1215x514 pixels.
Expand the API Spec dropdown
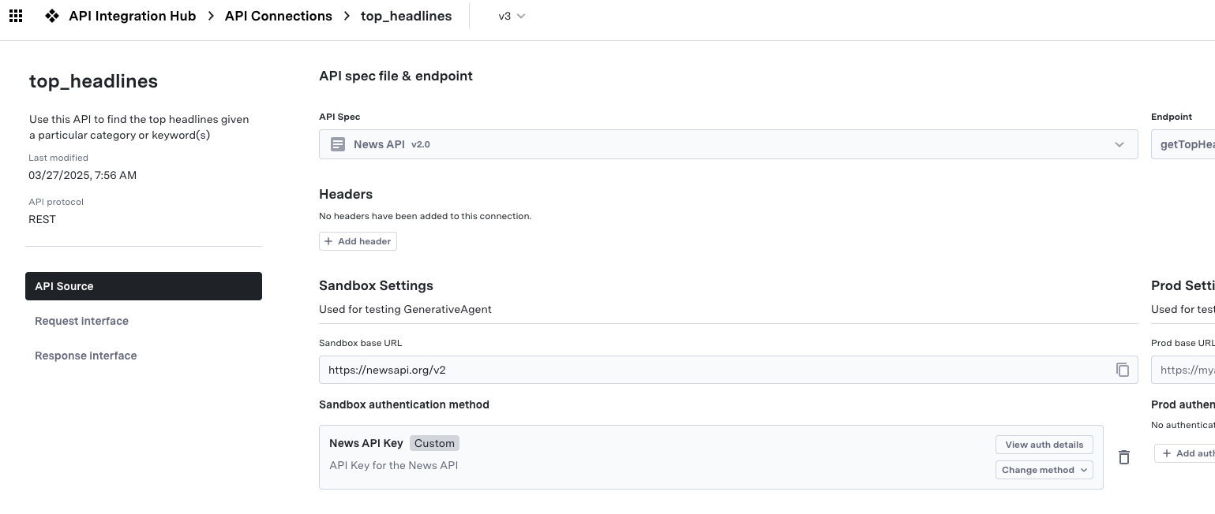[x=1119, y=144]
